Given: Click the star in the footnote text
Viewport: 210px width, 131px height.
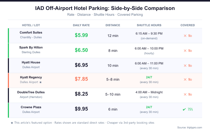Looking at the screenshot, I should pyautogui.click(x=12, y=123).
